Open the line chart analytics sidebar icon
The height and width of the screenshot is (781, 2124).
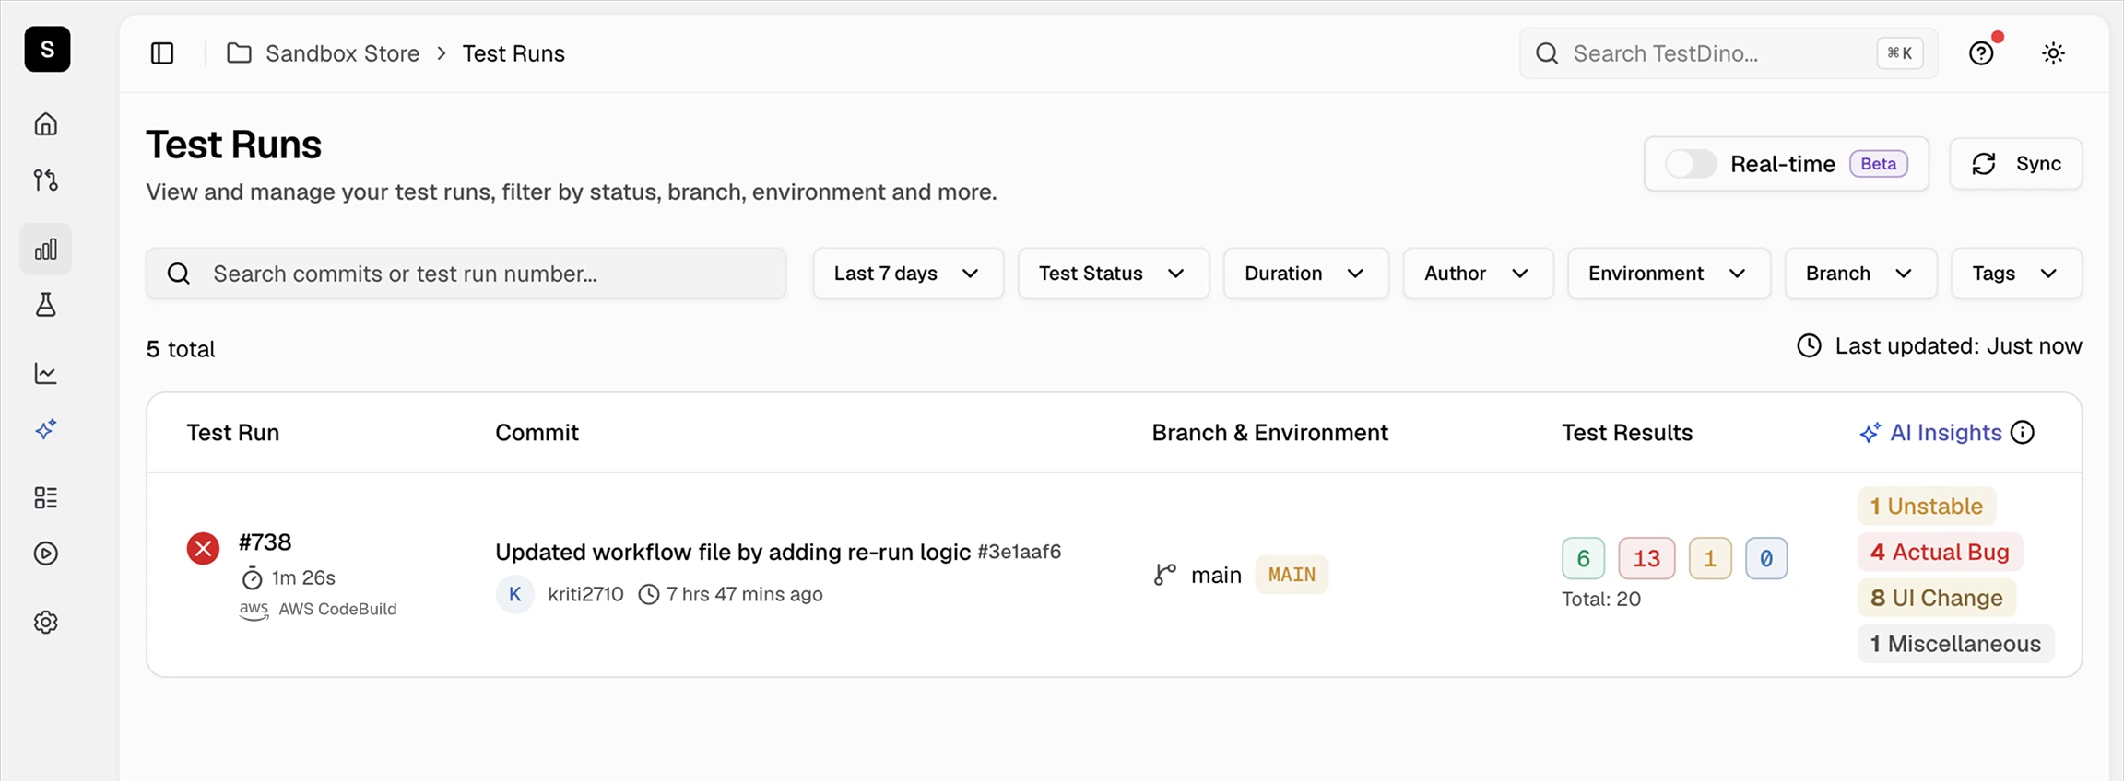46,373
